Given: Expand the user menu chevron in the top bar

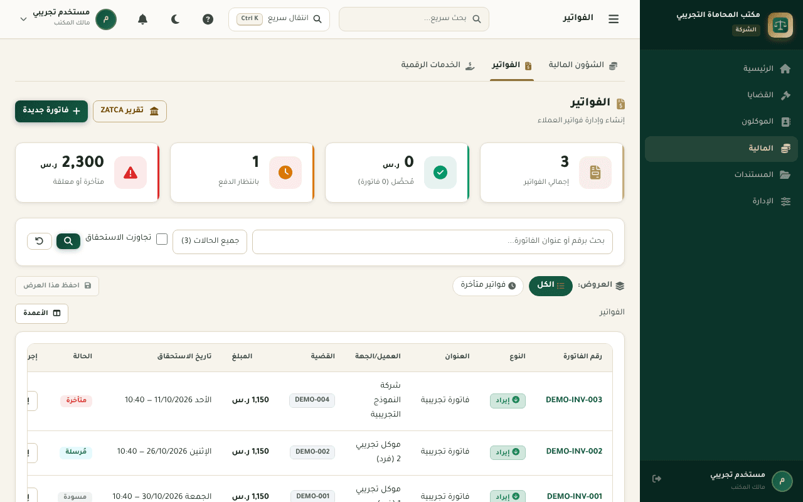Looking at the screenshot, I should click(24, 19).
